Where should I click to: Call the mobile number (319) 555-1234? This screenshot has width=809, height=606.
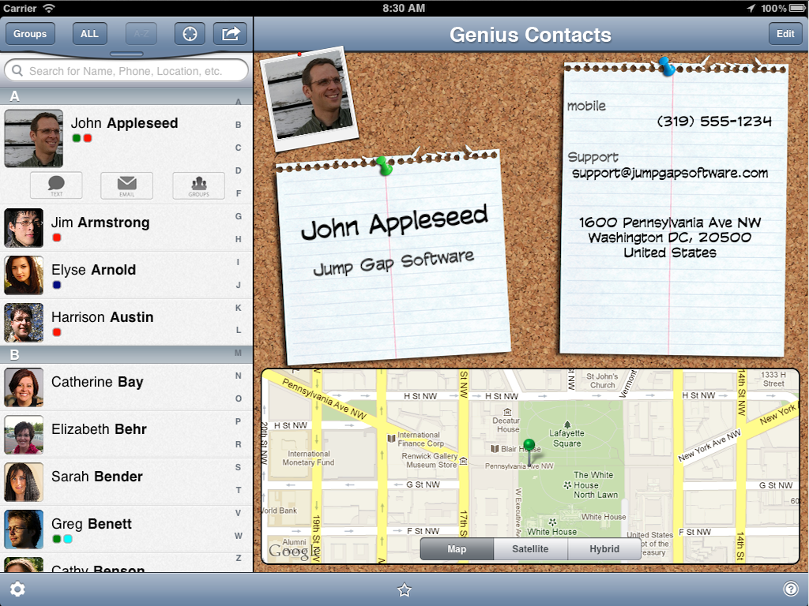714,121
